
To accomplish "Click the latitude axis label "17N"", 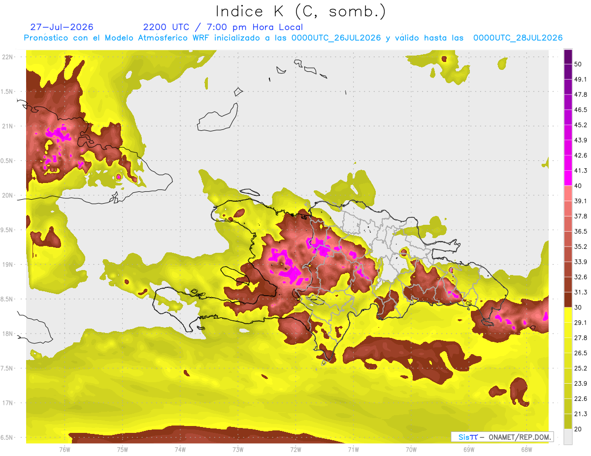I will [8, 403].
